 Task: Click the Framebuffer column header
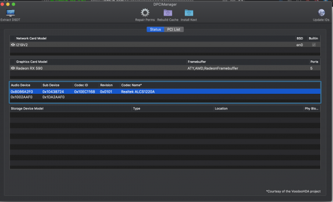(197, 62)
